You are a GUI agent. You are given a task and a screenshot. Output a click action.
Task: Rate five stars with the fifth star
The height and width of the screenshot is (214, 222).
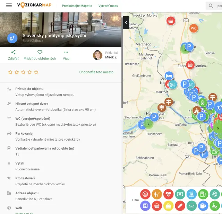click(x=36, y=72)
